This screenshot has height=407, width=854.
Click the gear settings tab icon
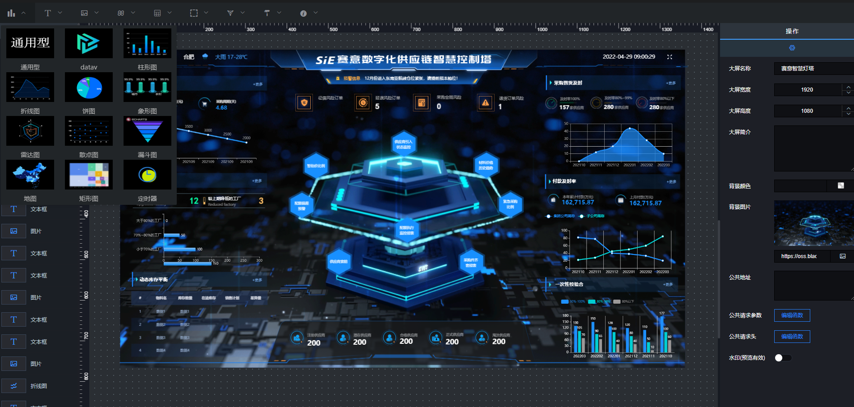point(792,48)
